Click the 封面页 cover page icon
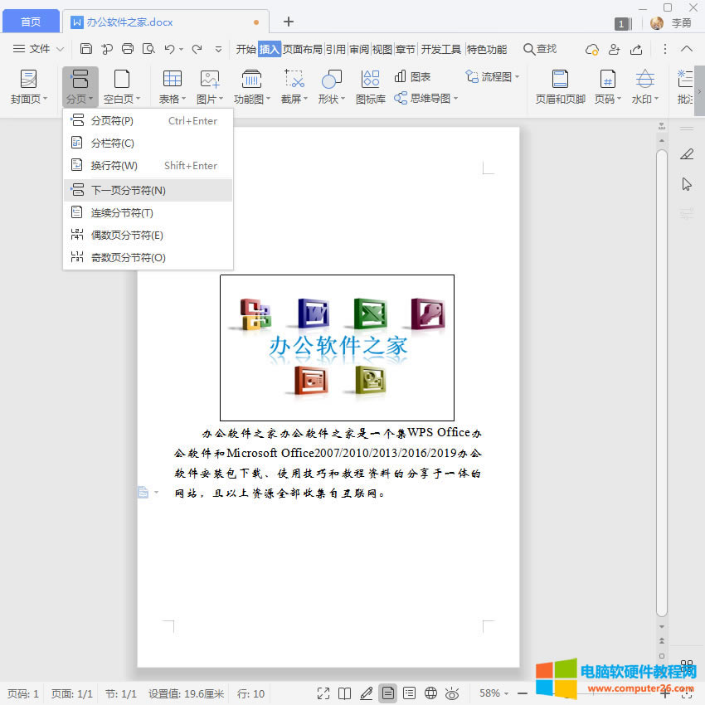This screenshot has width=705, height=705. coord(29,80)
